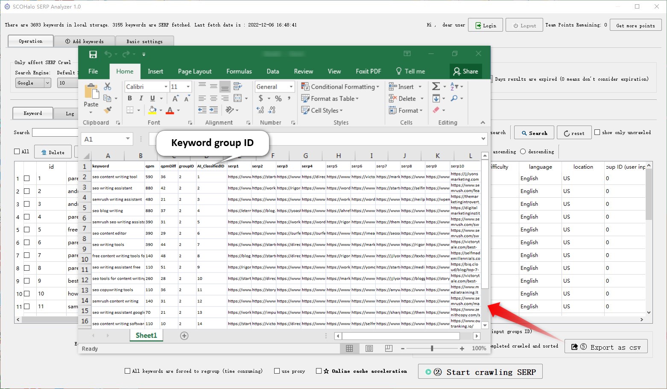Click the Tell me search box

410,71
